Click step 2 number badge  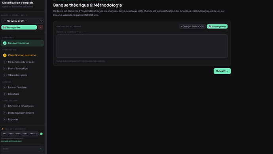tap(5, 68)
